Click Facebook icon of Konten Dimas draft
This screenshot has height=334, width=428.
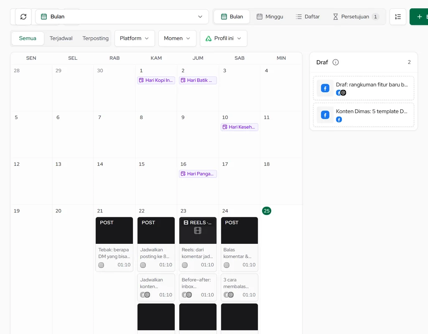coord(325,115)
